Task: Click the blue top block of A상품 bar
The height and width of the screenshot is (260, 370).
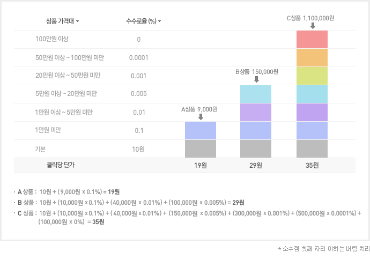Action: coord(201,130)
